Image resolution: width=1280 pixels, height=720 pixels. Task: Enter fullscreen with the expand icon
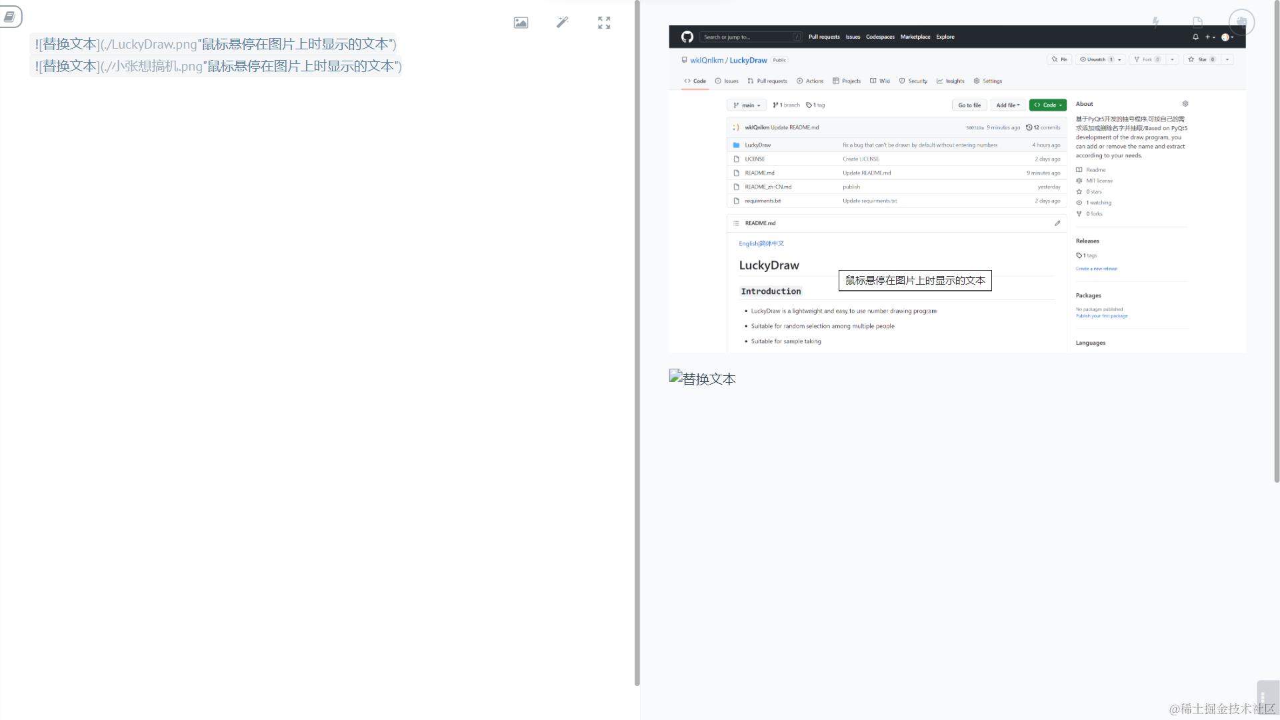[604, 23]
